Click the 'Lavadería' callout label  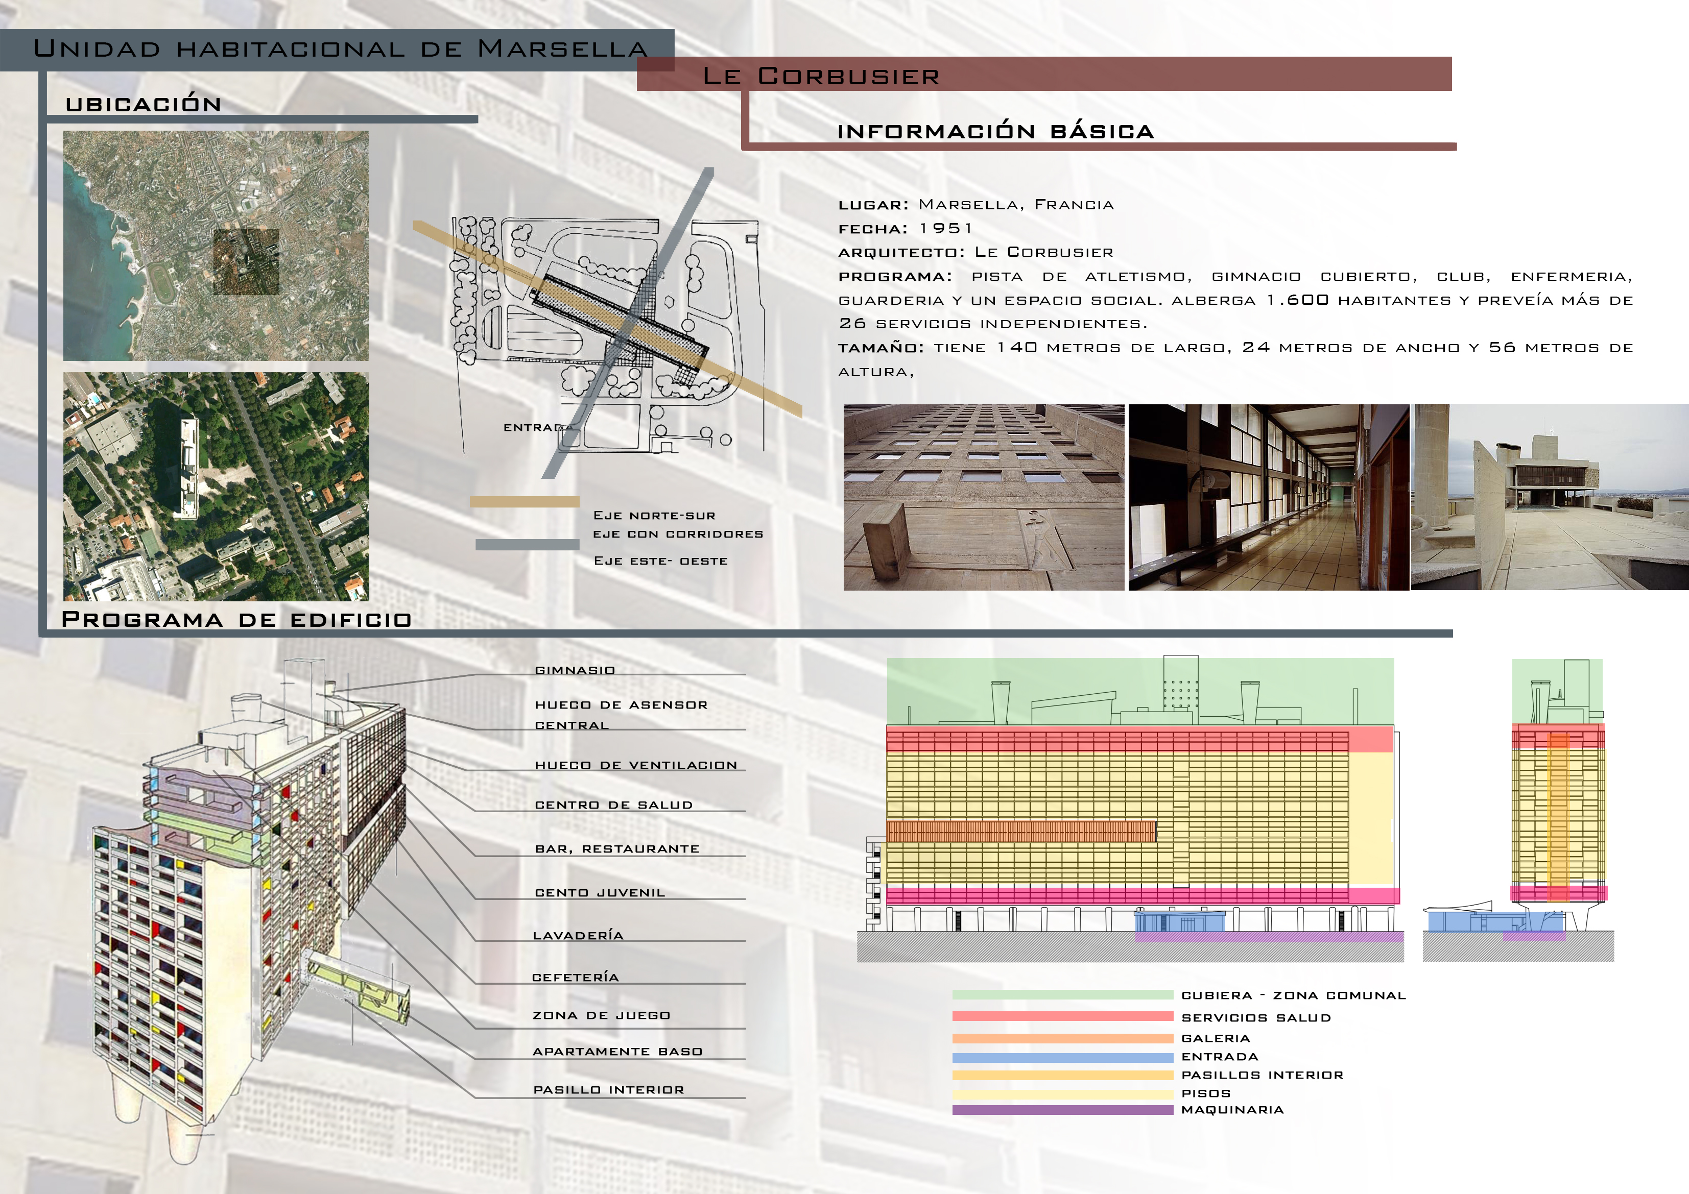[578, 935]
